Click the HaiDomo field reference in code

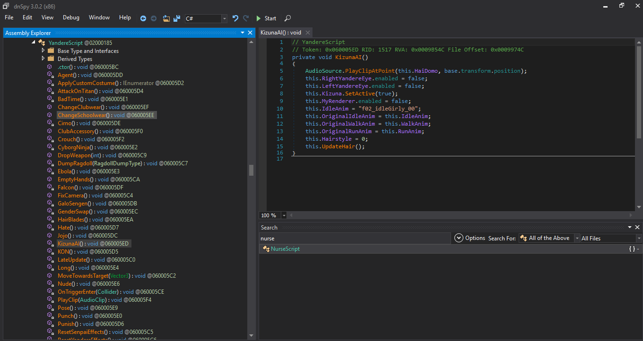pyautogui.click(x=426, y=71)
